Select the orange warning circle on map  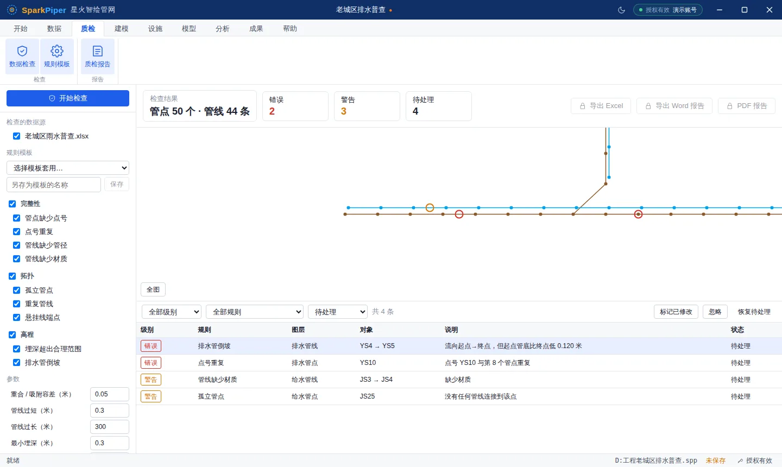tap(430, 207)
